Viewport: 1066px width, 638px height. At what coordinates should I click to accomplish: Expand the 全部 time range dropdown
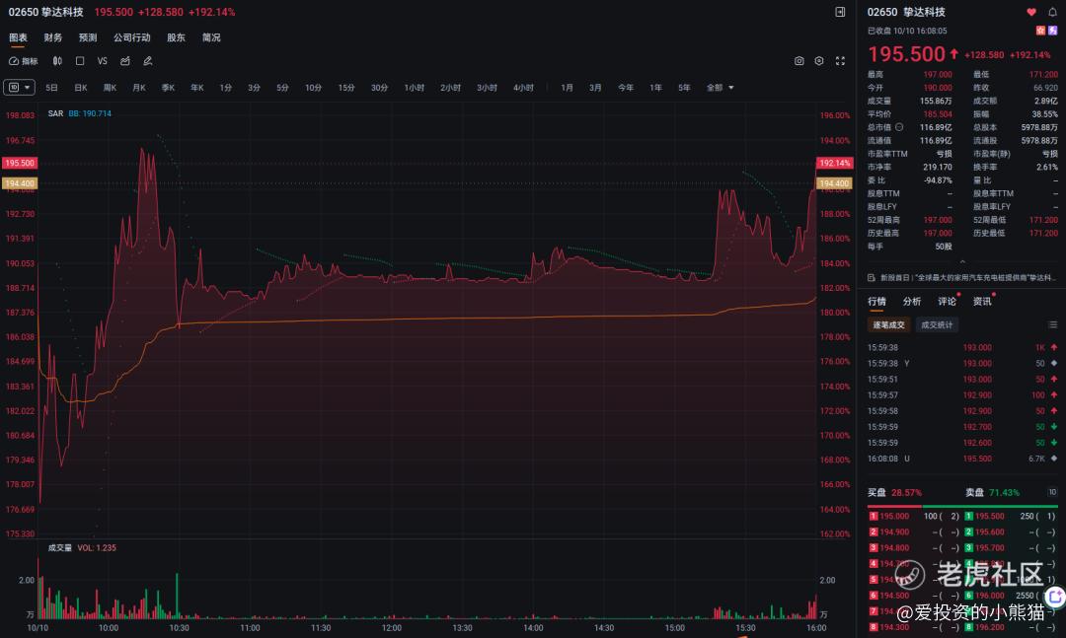click(x=720, y=88)
